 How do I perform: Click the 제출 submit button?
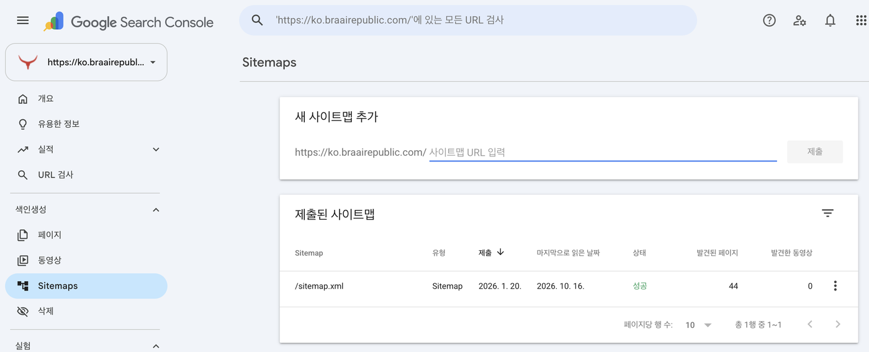coord(814,151)
